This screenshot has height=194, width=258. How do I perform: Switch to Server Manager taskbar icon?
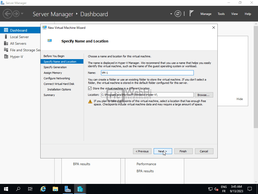tap(68, 189)
